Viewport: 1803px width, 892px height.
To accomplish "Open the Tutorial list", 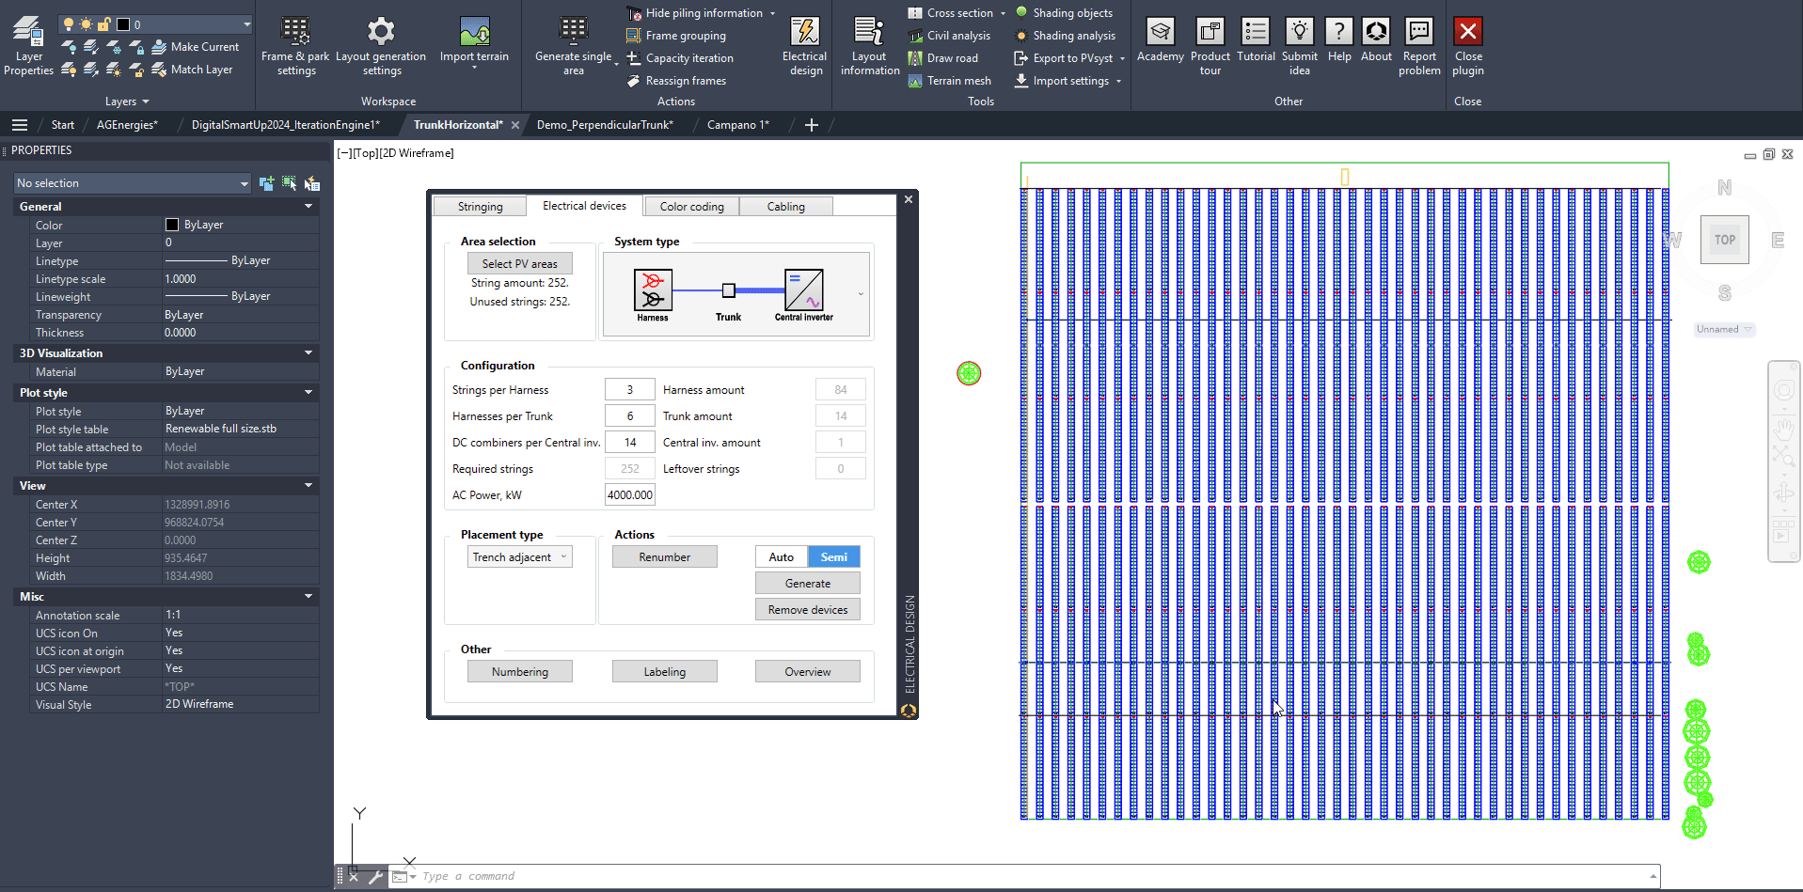I will click(1256, 39).
